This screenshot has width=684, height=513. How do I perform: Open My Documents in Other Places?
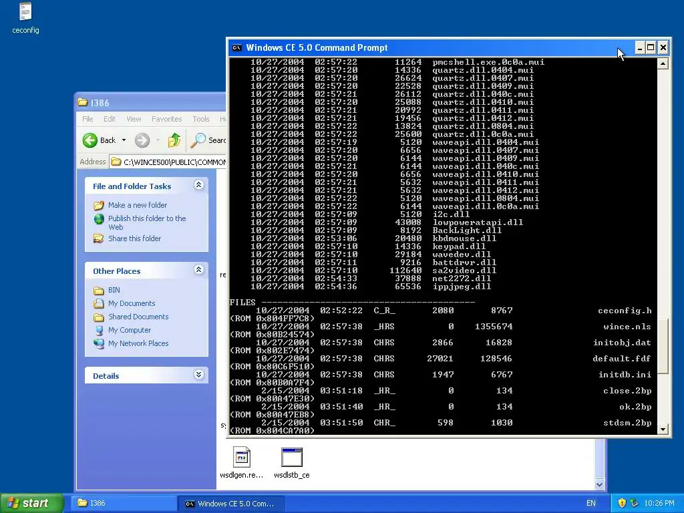pyautogui.click(x=132, y=303)
